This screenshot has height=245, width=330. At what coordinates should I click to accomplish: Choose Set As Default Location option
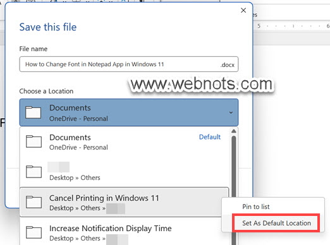[x=276, y=223]
